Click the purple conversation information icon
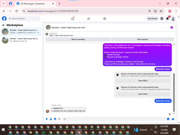This screenshot has width=180, height=135. pos(172,27)
